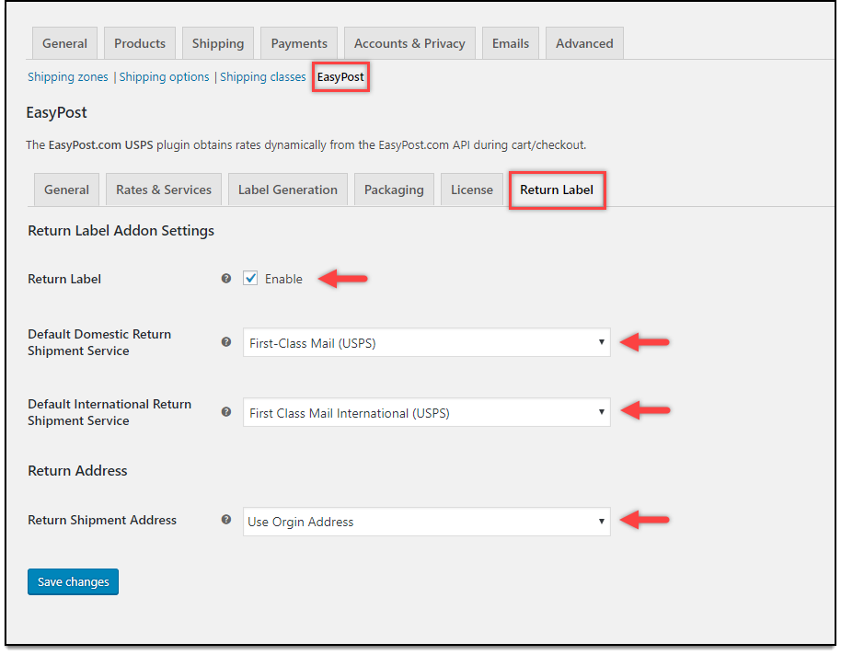The image size is (841, 655).
Task: Open the Shipping options link
Action: tap(164, 76)
